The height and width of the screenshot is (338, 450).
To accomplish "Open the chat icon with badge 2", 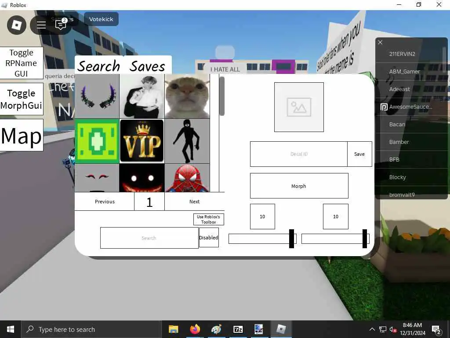I will click(x=61, y=25).
